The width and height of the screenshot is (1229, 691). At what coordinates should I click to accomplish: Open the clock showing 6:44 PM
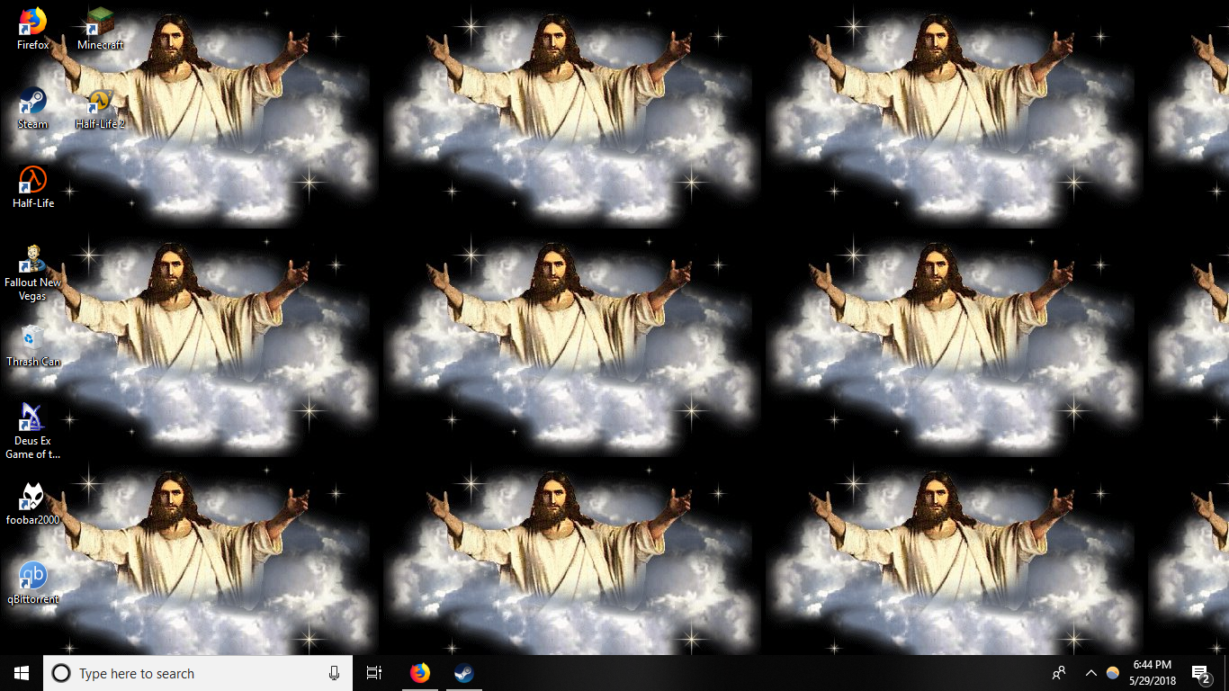coord(1154,673)
